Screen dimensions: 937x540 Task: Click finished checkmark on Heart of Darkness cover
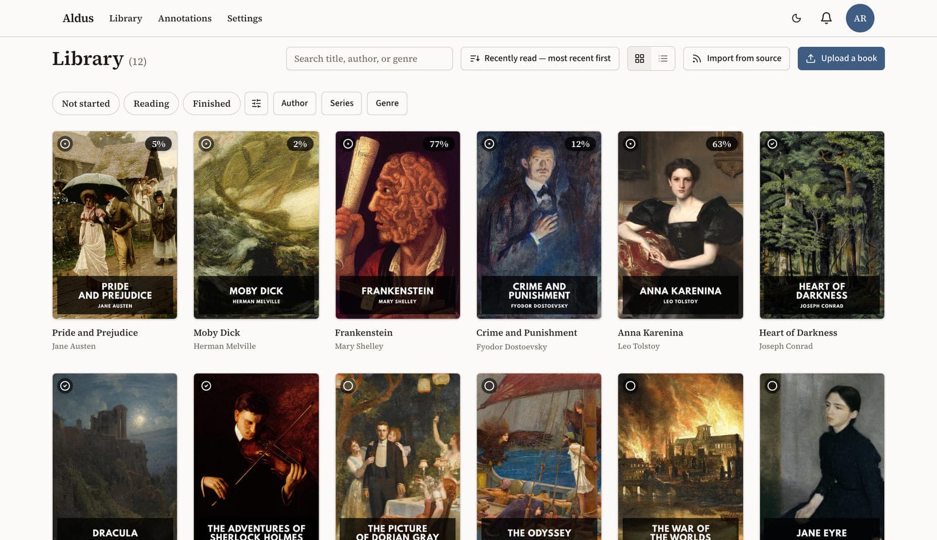pos(772,143)
